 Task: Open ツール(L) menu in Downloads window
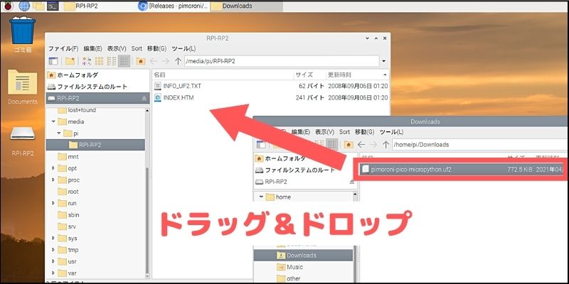point(391,132)
